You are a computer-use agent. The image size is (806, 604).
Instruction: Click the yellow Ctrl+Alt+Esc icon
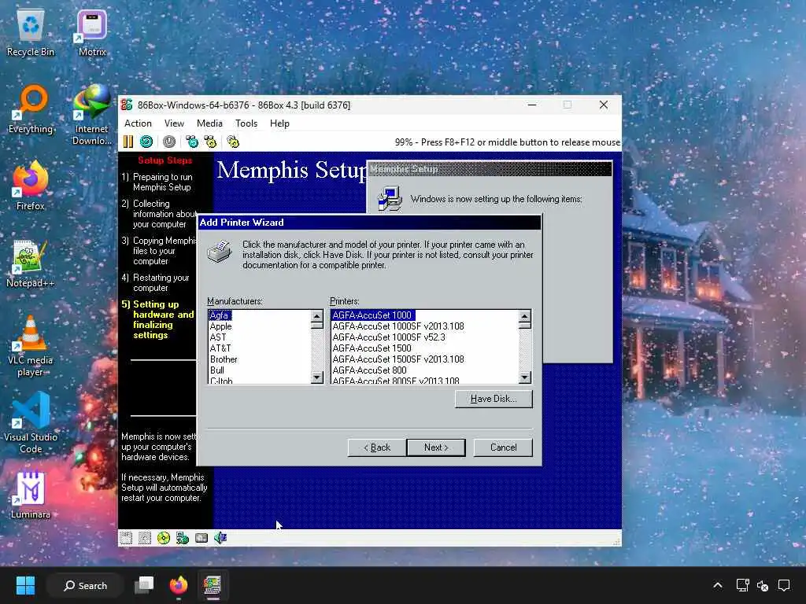(210, 142)
